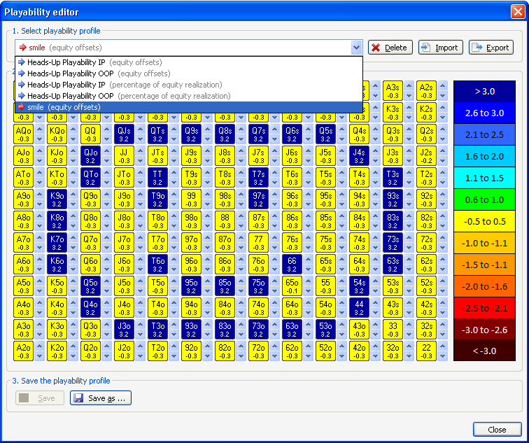
Task: Click the -0.5 to 0.5 yellow legend swatch
Action: (x=484, y=221)
